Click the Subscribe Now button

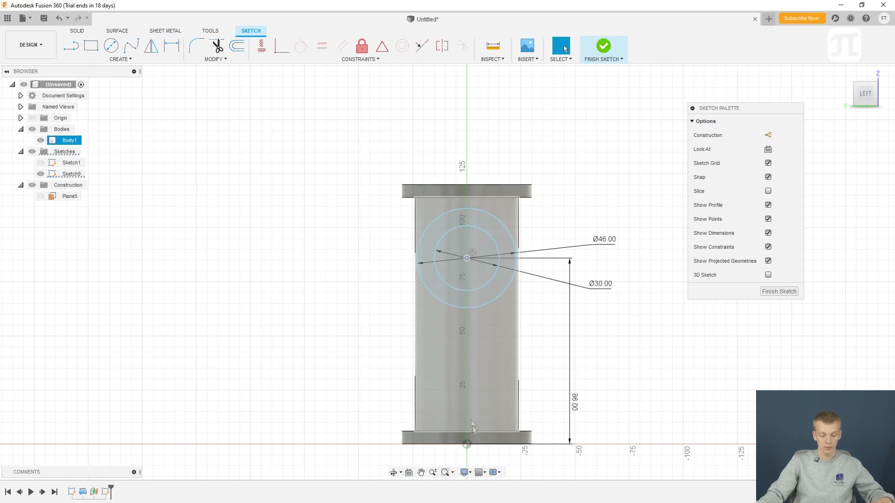point(801,18)
